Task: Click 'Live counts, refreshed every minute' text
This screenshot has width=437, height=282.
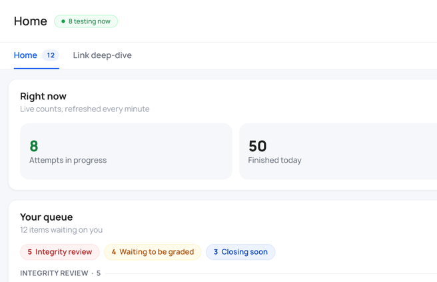Action: click(x=85, y=109)
